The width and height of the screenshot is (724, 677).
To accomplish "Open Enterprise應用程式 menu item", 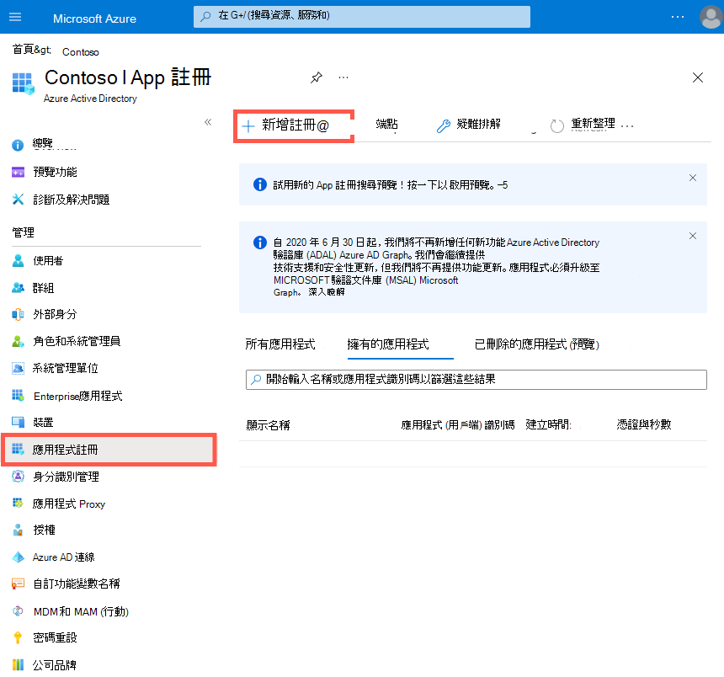I will (x=78, y=397).
